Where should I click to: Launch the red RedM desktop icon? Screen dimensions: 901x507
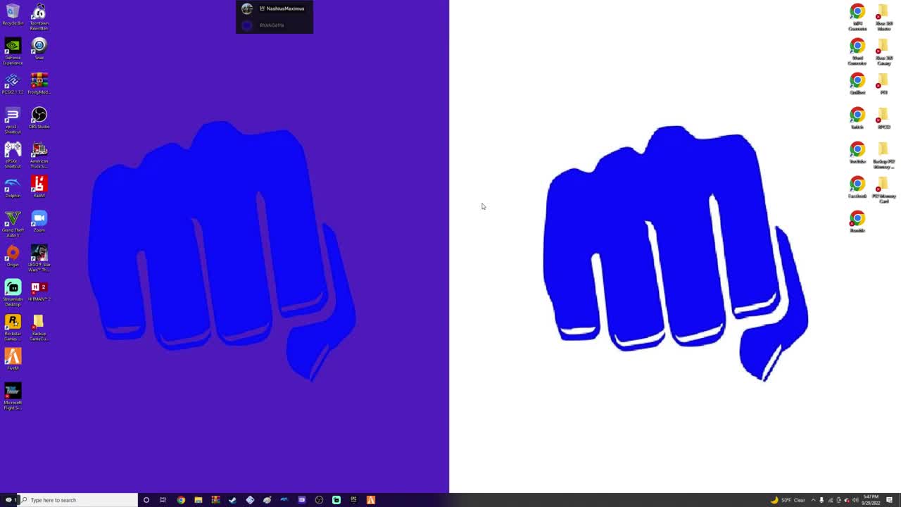(39, 187)
